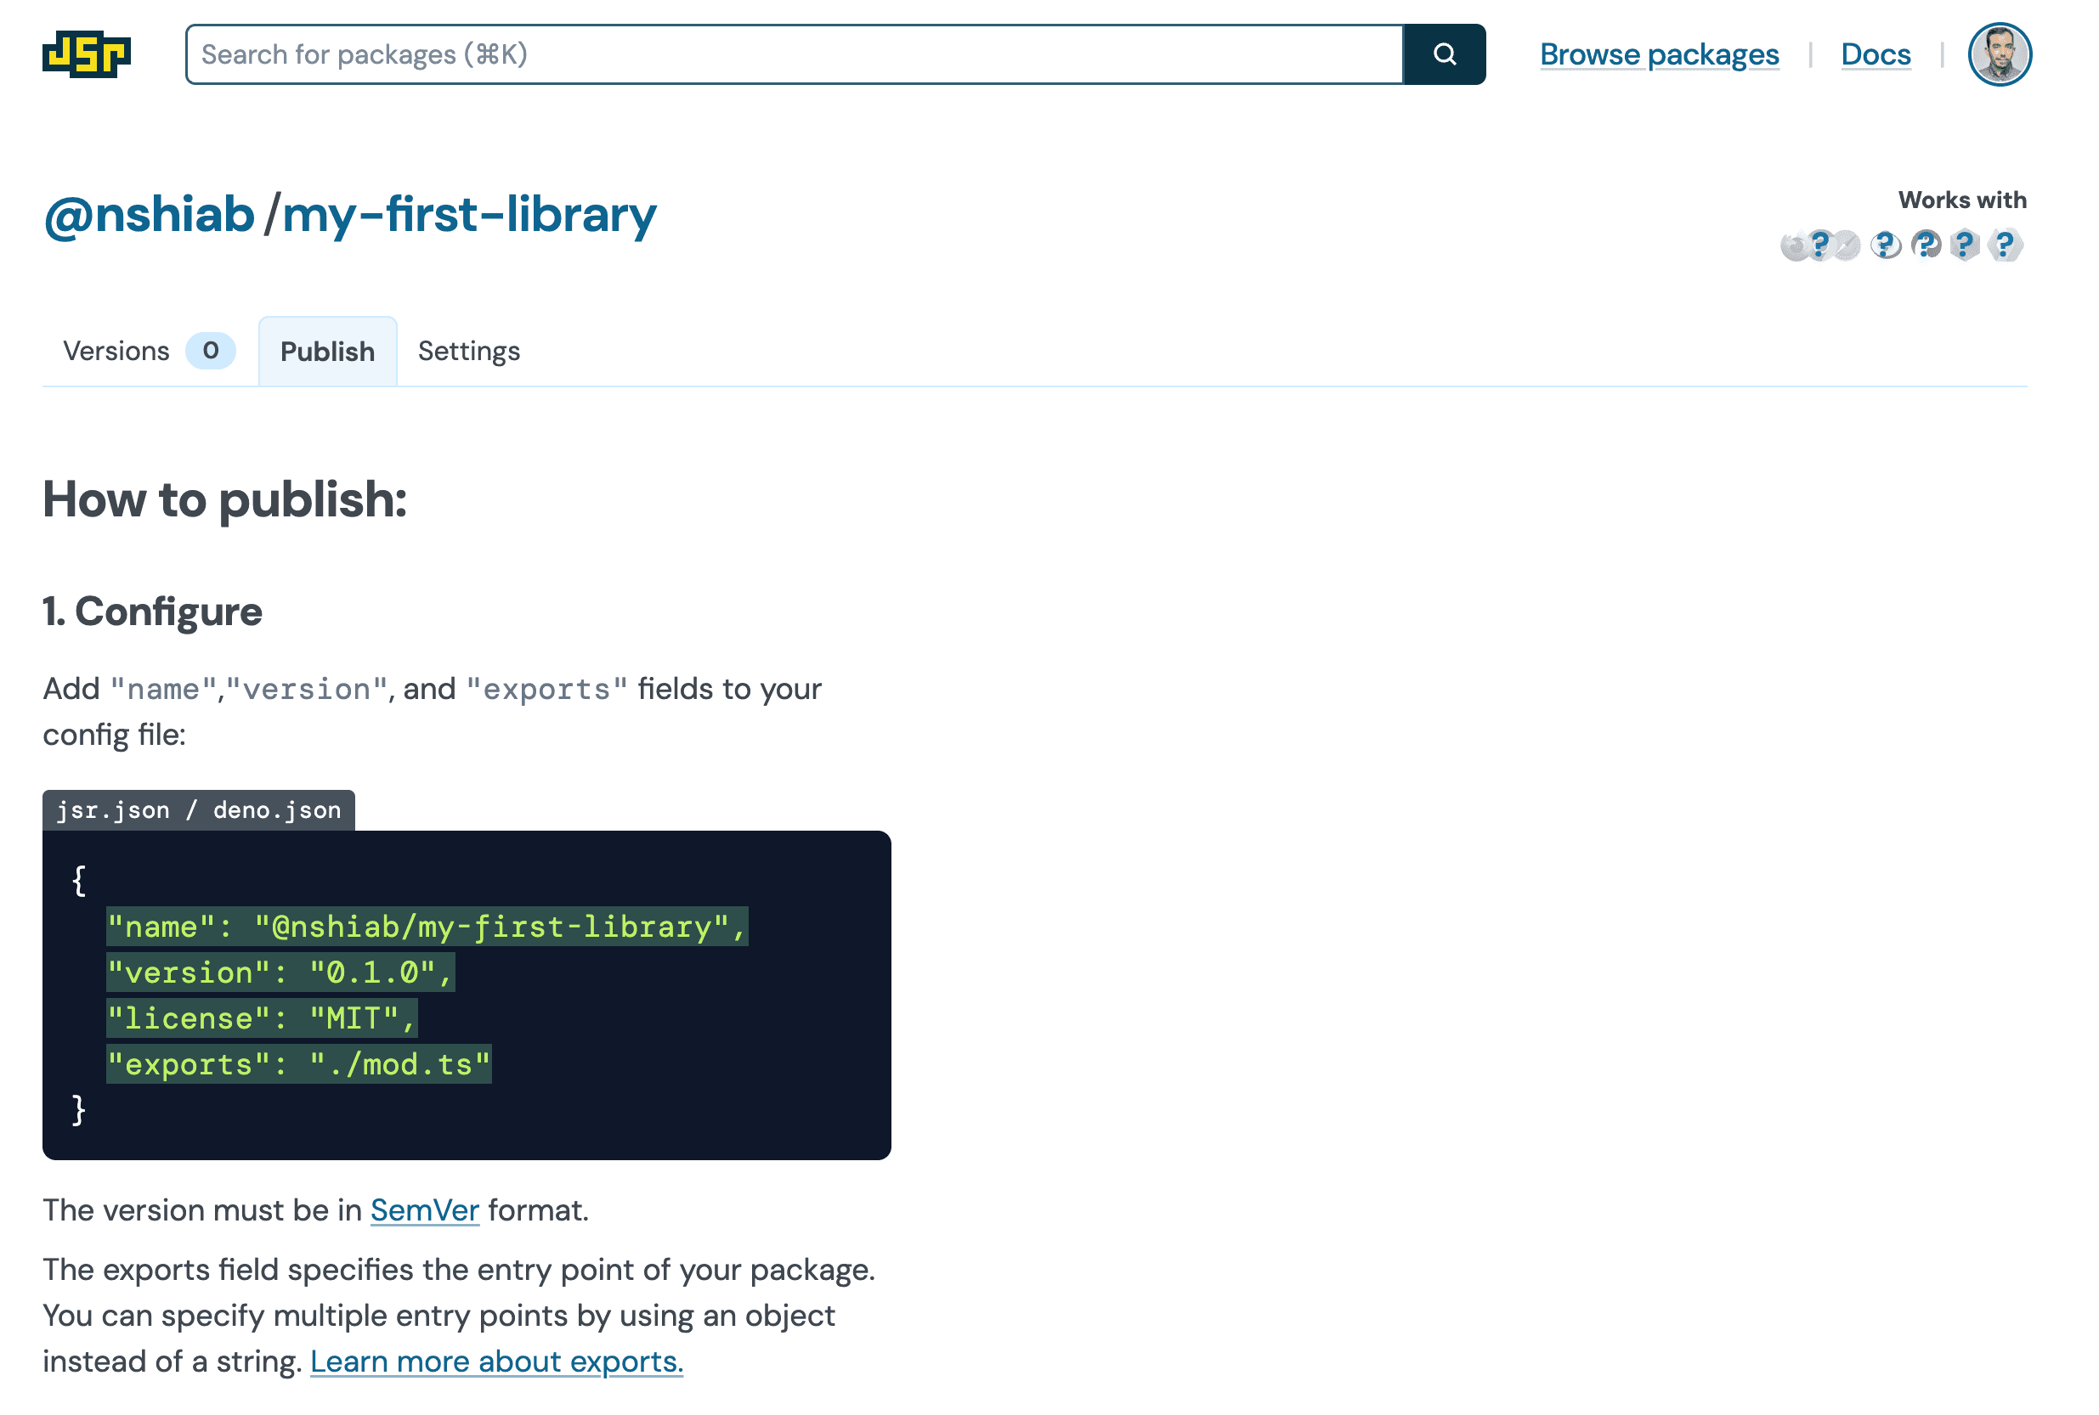Click the Node.js hexagon compatibility icon
The height and width of the screenshot is (1415, 2099).
click(1966, 245)
